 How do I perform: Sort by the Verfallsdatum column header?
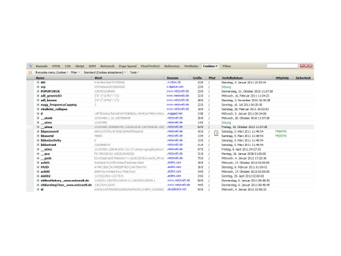pyautogui.click(x=232, y=78)
